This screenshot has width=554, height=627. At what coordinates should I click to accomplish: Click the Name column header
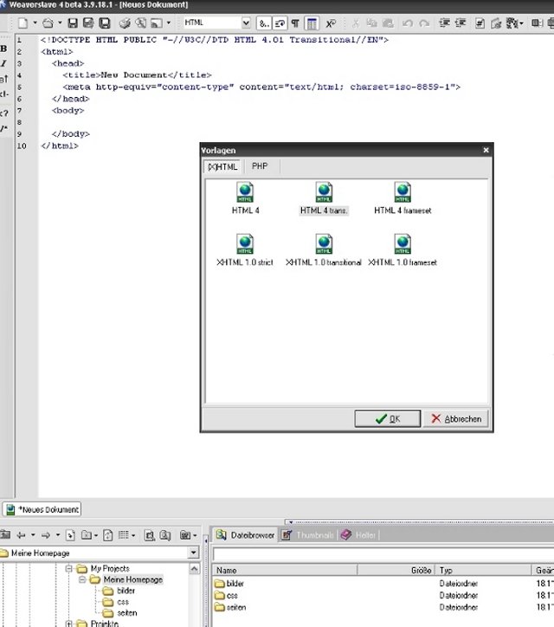(x=285, y=570)
